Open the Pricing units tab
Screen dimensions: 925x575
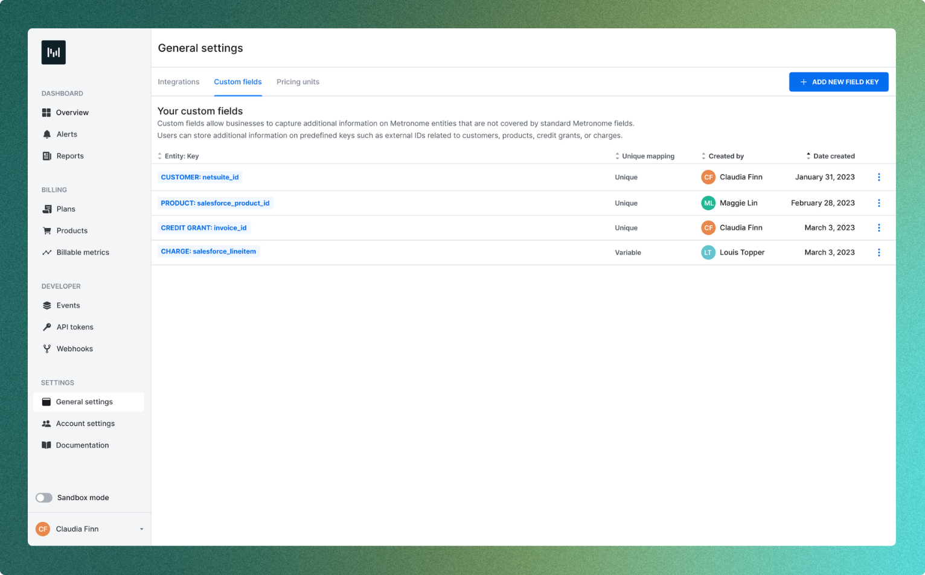point(298,81)
